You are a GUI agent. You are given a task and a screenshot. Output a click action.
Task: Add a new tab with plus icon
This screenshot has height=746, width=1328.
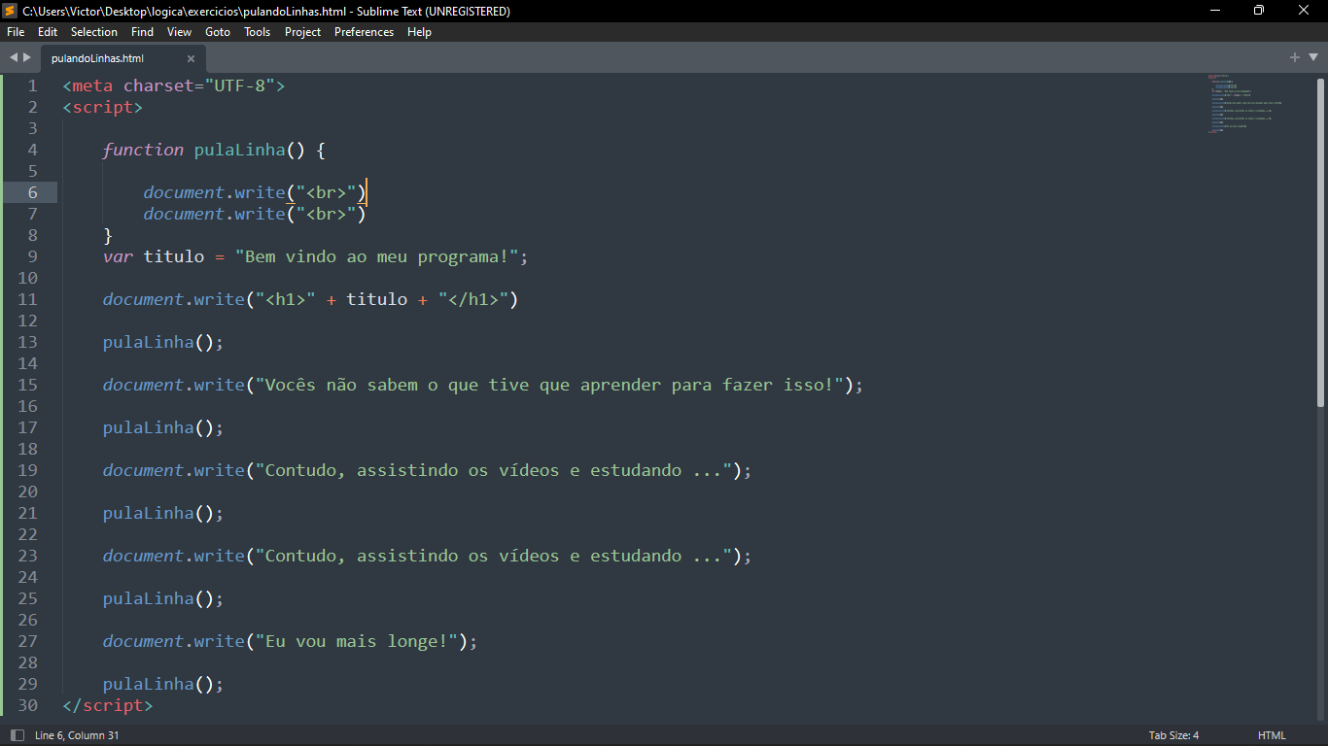1294,57
